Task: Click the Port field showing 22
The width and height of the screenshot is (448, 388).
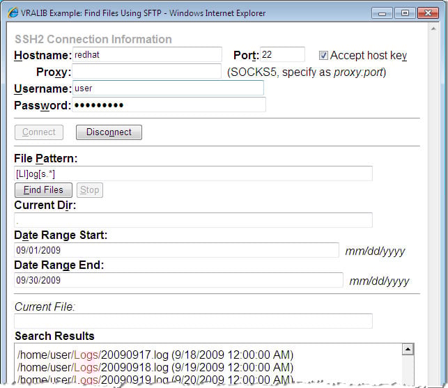Action: 283,54
